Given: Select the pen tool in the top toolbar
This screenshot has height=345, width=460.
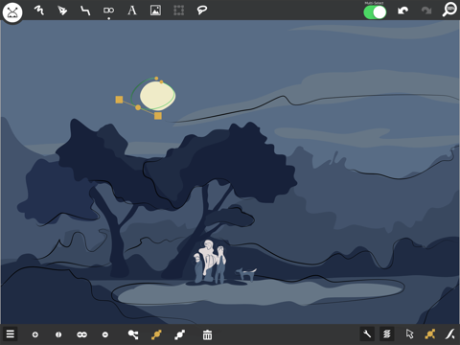Looking at the screenshot, I should (62, 11).
